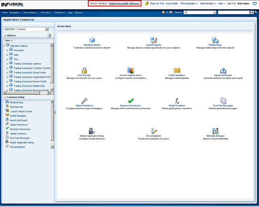Click the Metadata Manager icon
Screen dimensions: 259x207
(x=215, y=131)
